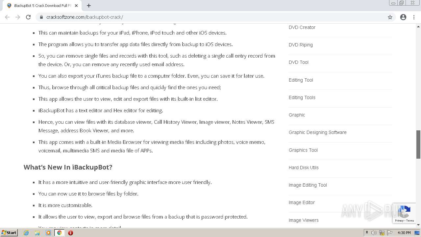The width and height of the screenshot is (421, 237).
Task: Open Windows Explorer folder in taskbar
Action: 37,233
